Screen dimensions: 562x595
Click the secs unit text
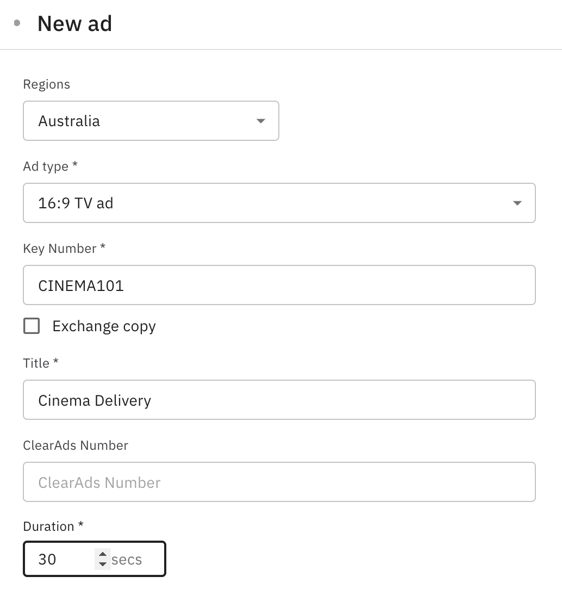click(127, 560)
